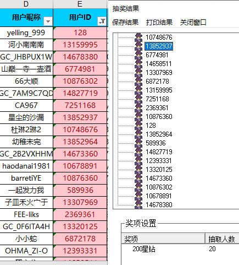Click the 抽取人数 column header
The image size is (239, 265).
click(x=222, y=239)
